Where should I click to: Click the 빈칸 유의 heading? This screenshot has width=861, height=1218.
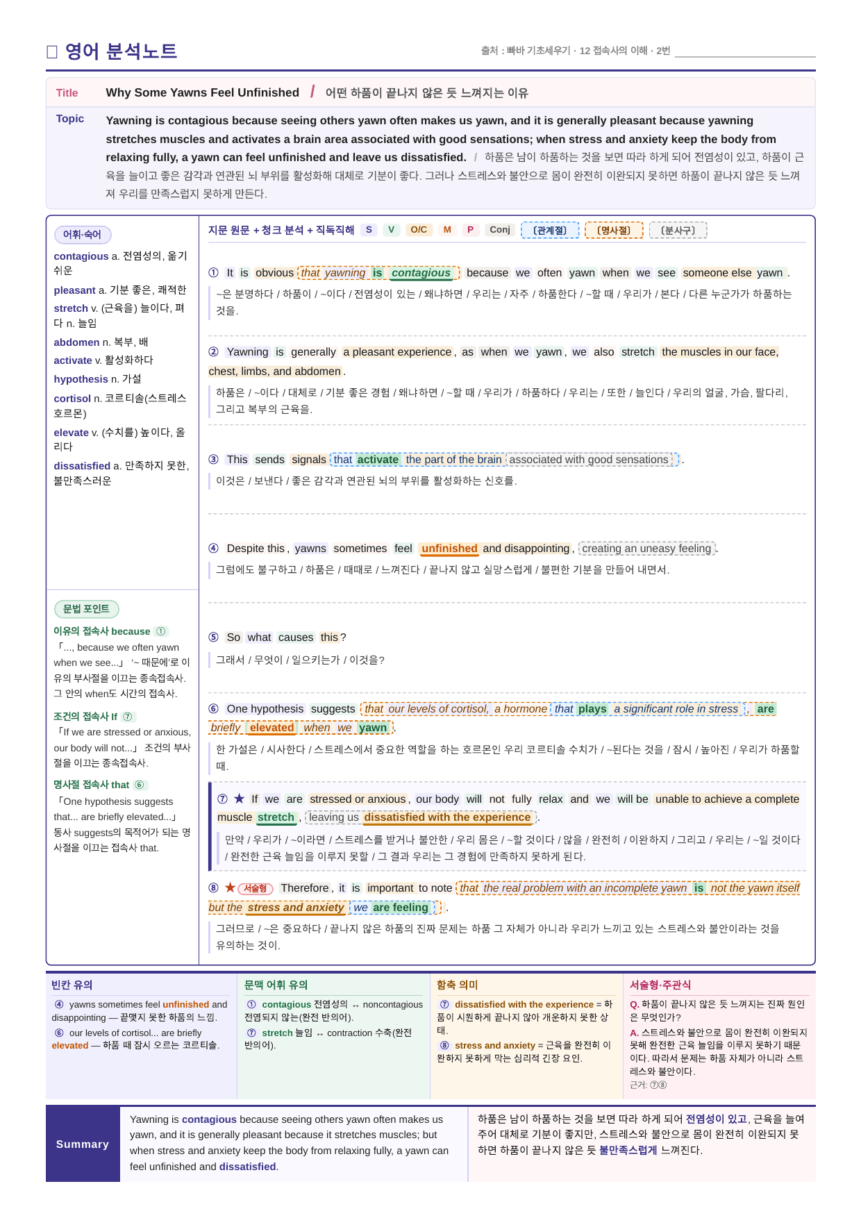pyautogui.click(x=72, y=985)
